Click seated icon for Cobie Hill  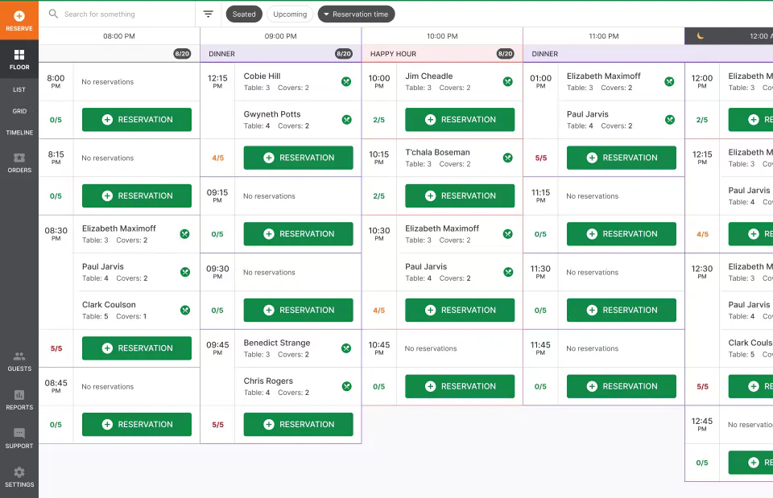[x=346, y=82]
